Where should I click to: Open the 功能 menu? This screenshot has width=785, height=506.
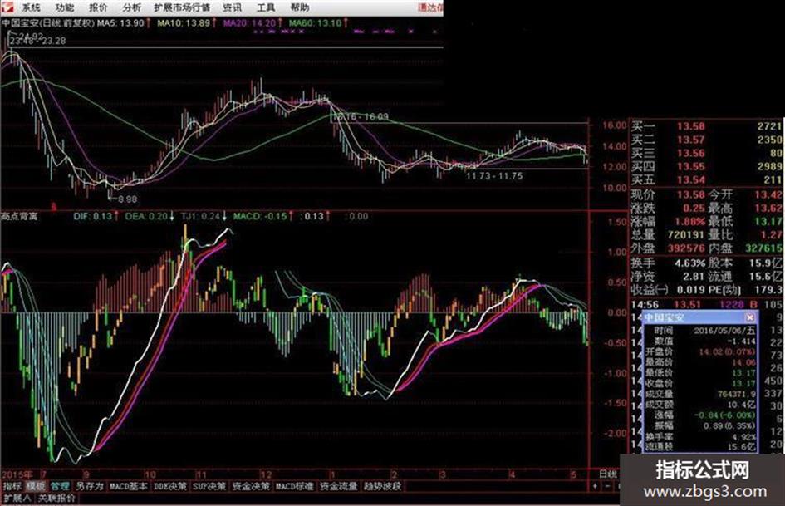coord(65,7)
